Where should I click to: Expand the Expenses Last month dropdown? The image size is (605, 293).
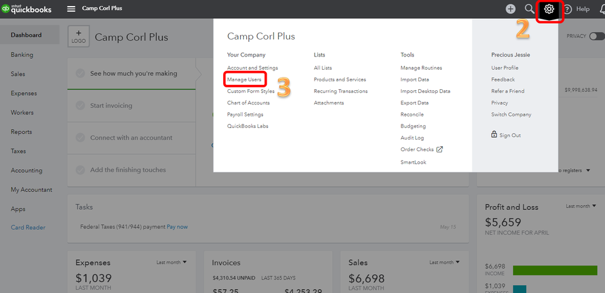(172, 262)
